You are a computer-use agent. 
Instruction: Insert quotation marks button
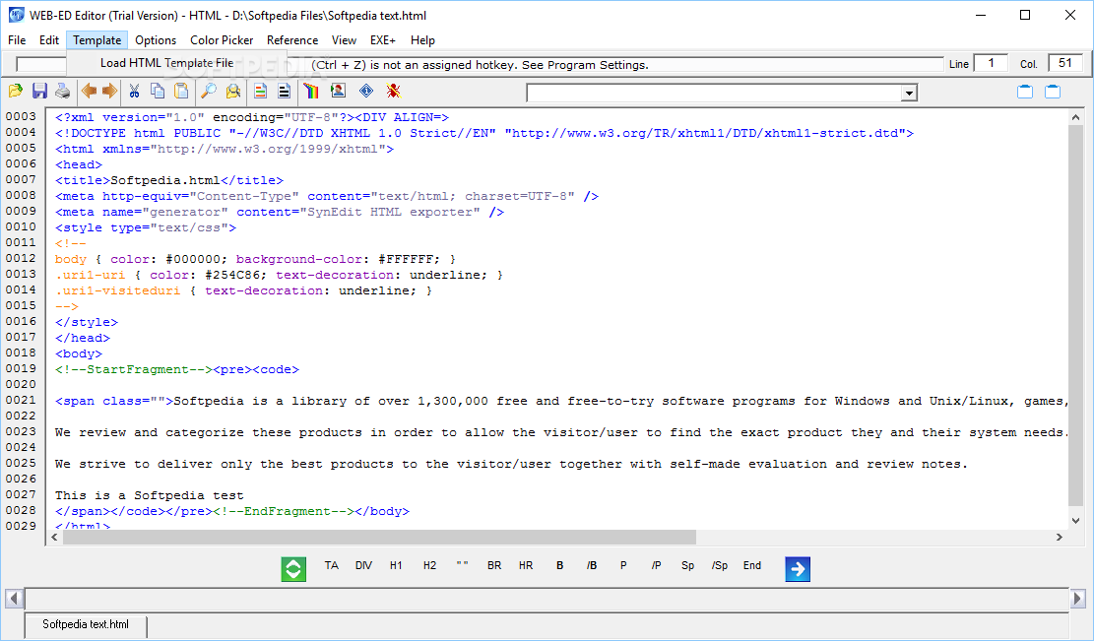point(463,565)
